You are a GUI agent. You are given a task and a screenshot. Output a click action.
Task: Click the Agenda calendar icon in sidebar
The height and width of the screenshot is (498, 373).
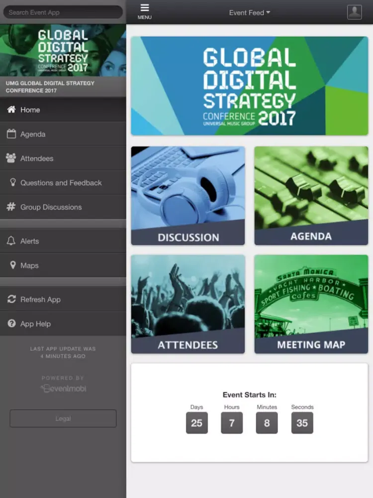pos(11,133)
